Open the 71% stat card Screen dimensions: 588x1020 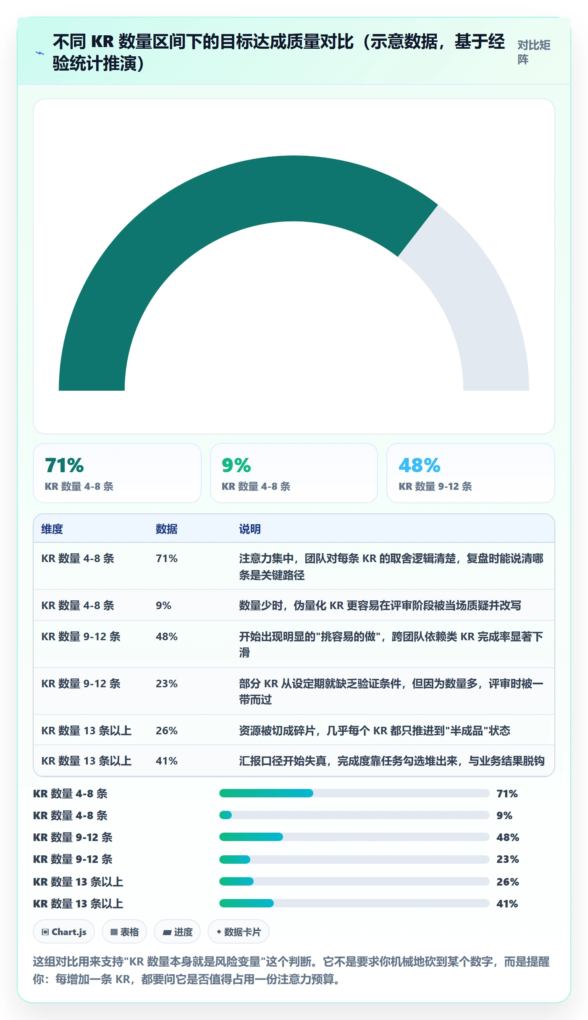(x=117, y=473)
